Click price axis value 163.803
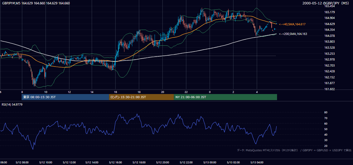The width and height of the screenshot is (353, 165). [x=330, y=42]
